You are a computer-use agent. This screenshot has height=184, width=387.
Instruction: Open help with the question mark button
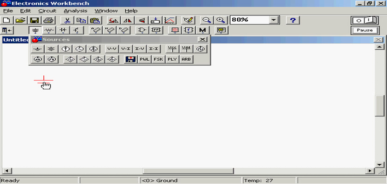point(293,20)
